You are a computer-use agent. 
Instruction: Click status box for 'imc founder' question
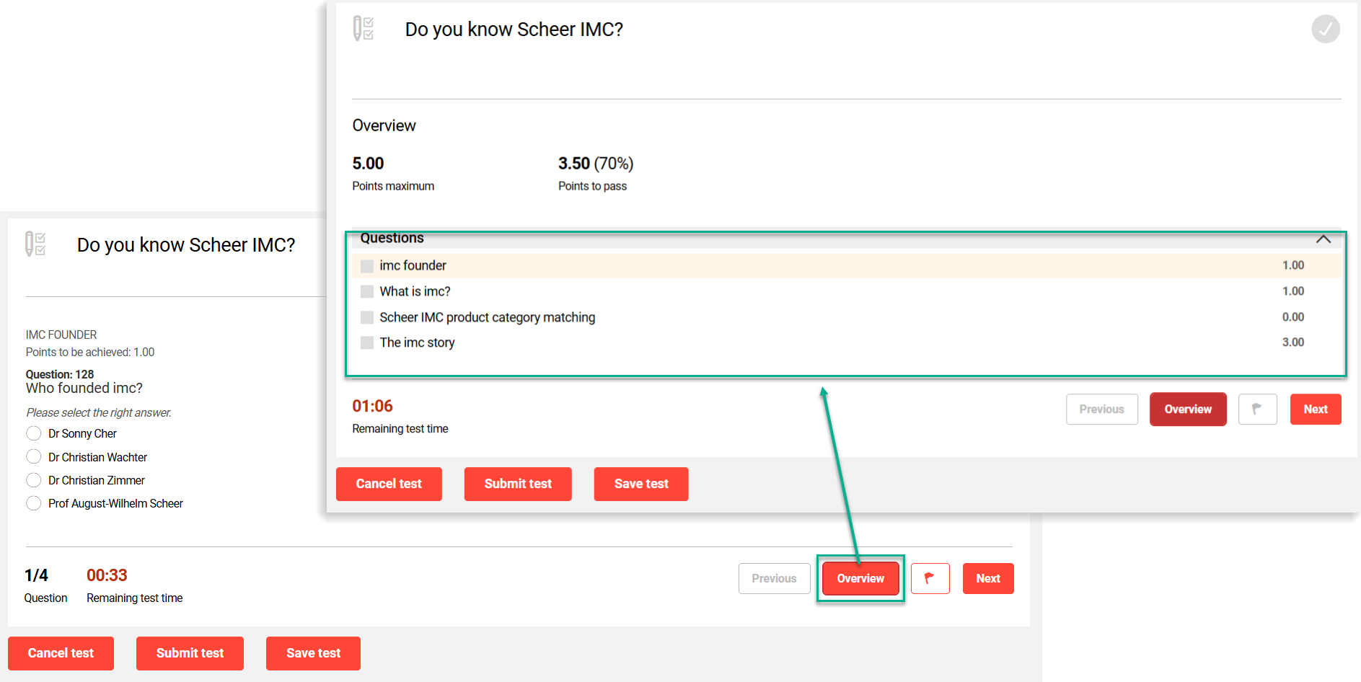(x=367, y=266)
